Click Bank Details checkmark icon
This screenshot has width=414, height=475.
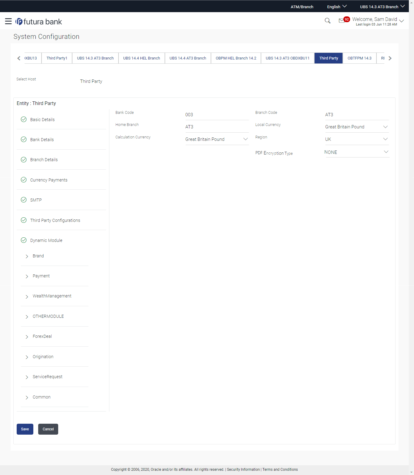[x=24, y=139]
